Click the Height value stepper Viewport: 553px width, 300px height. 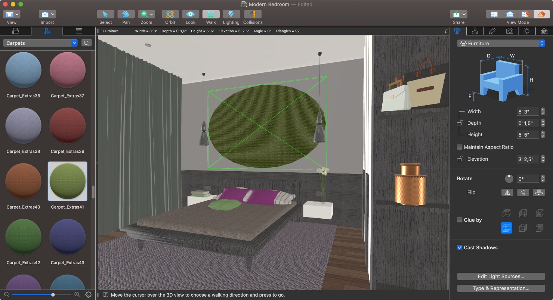[x=543, y=135]
